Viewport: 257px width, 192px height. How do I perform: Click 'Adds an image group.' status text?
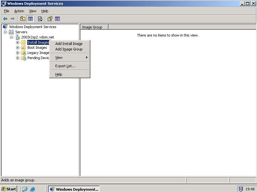coord(18,180)
